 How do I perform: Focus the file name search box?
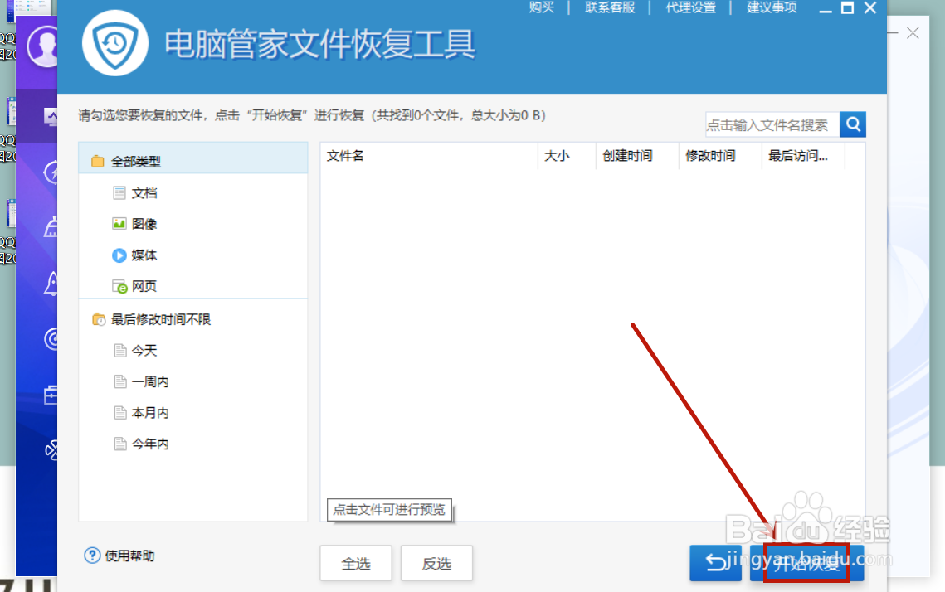click(772, 124)
